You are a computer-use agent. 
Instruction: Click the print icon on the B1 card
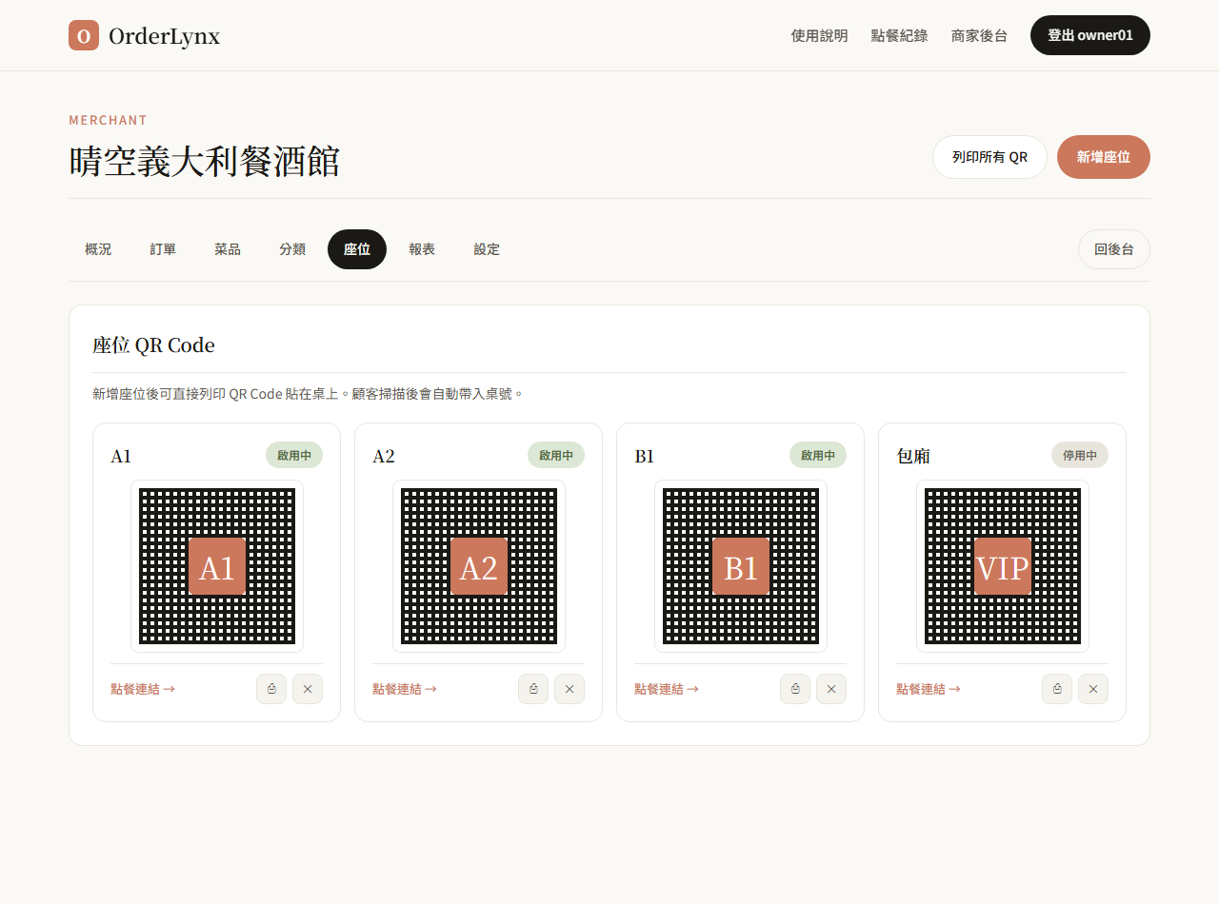pos(795,689)
